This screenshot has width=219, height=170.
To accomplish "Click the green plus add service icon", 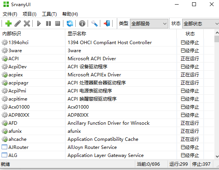I will coord(8,23).
